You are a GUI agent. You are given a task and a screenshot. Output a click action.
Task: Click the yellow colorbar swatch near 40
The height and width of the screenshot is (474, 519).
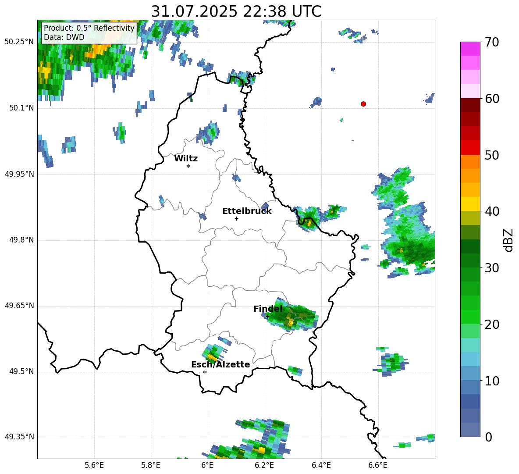pos(470,204)
